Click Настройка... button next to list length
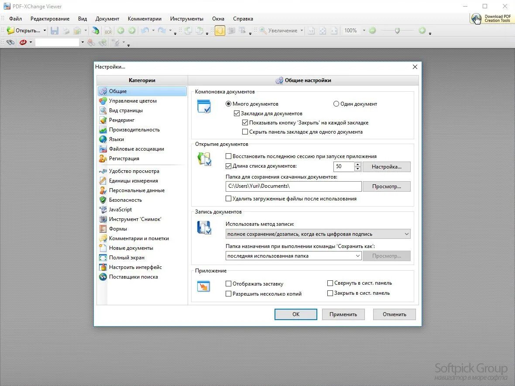Viewport: 515px width, 386px height. [x=387, y=166]
